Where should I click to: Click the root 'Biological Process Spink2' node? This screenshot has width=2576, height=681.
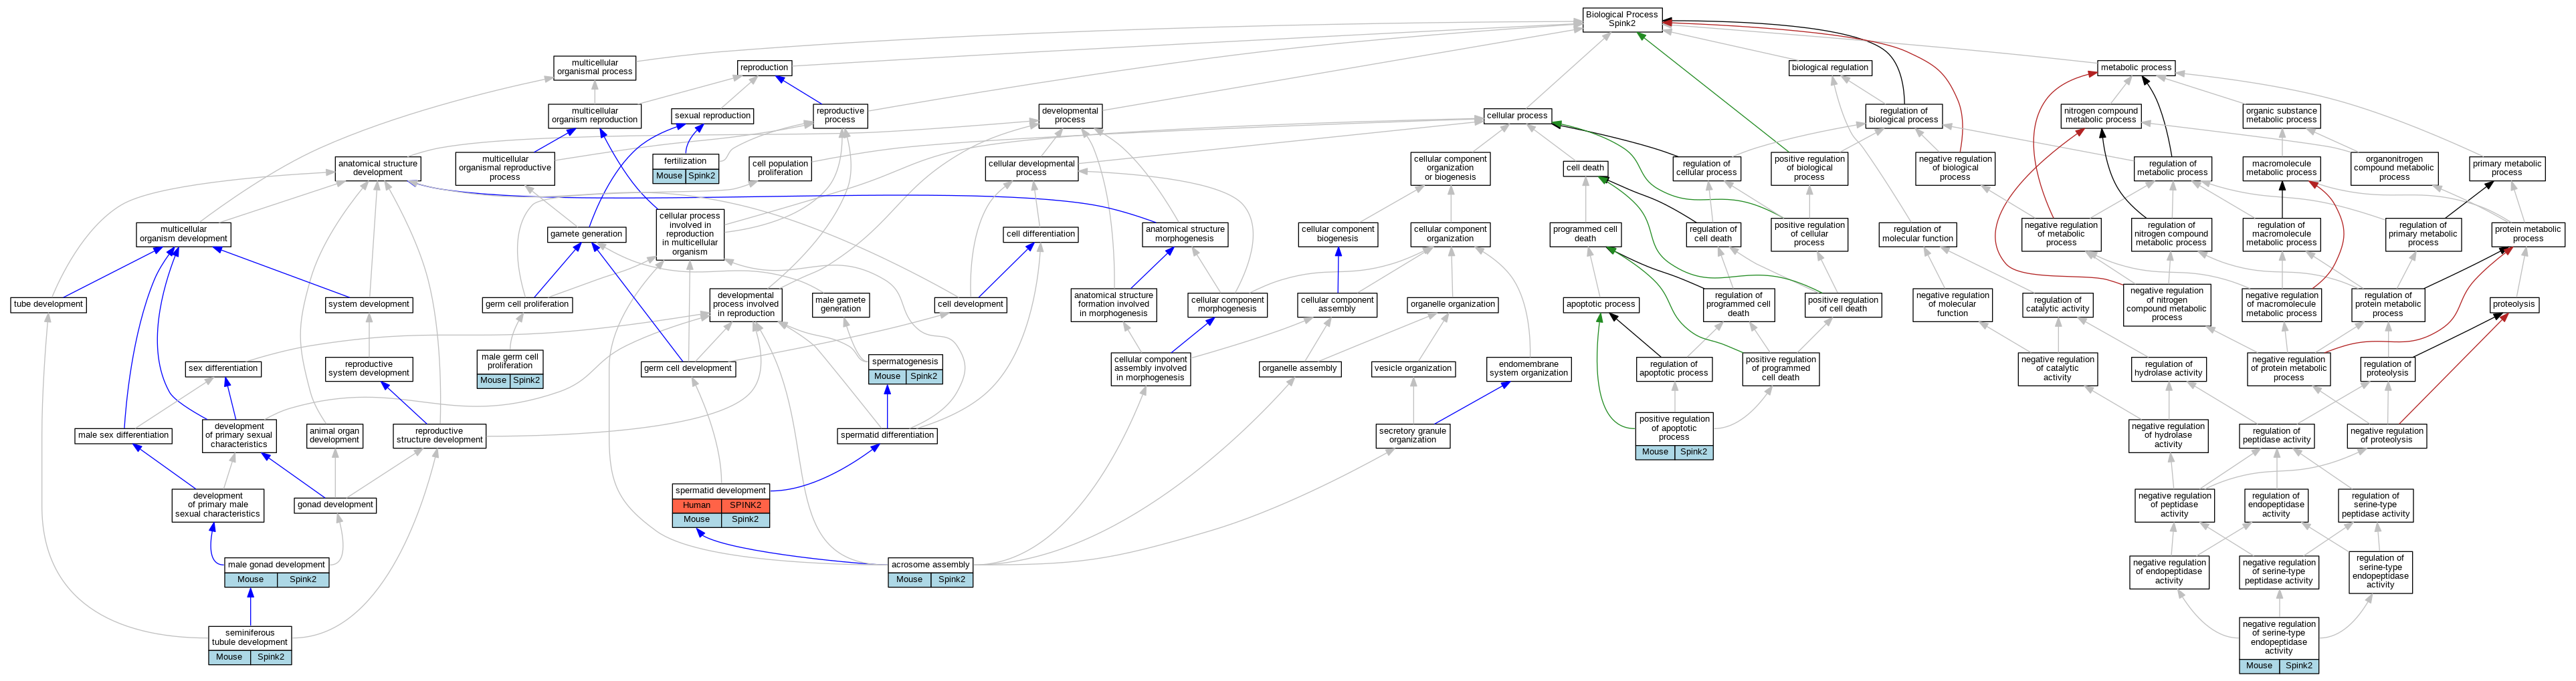click(1621, 19)
